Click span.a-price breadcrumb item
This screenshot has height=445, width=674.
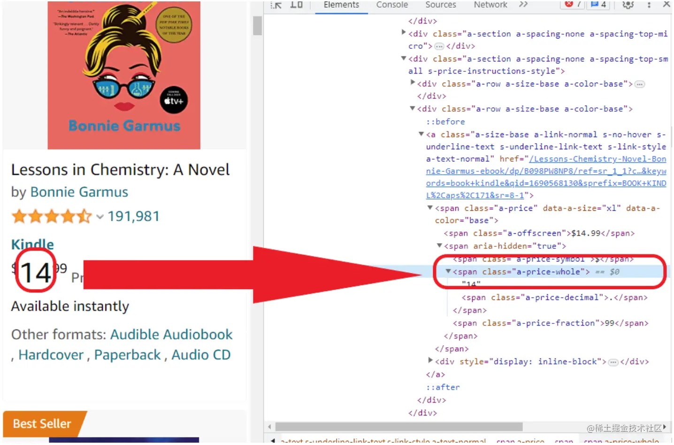click(520, 441)
